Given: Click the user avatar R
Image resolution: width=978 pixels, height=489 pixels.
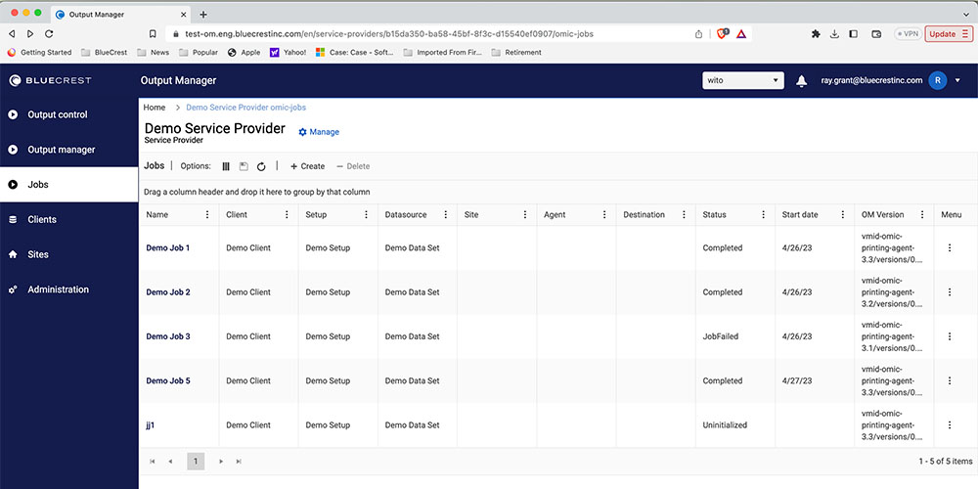Looking at the screenshot, I should tap(938, 80).
